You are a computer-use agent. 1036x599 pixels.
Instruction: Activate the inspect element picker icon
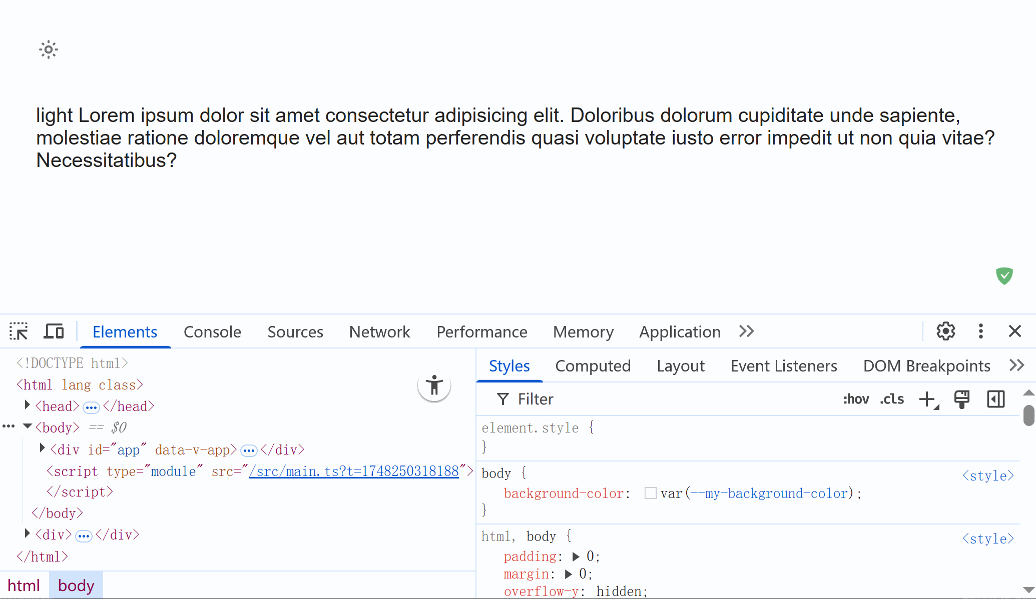pyautogui.click(x=19, y=331)
